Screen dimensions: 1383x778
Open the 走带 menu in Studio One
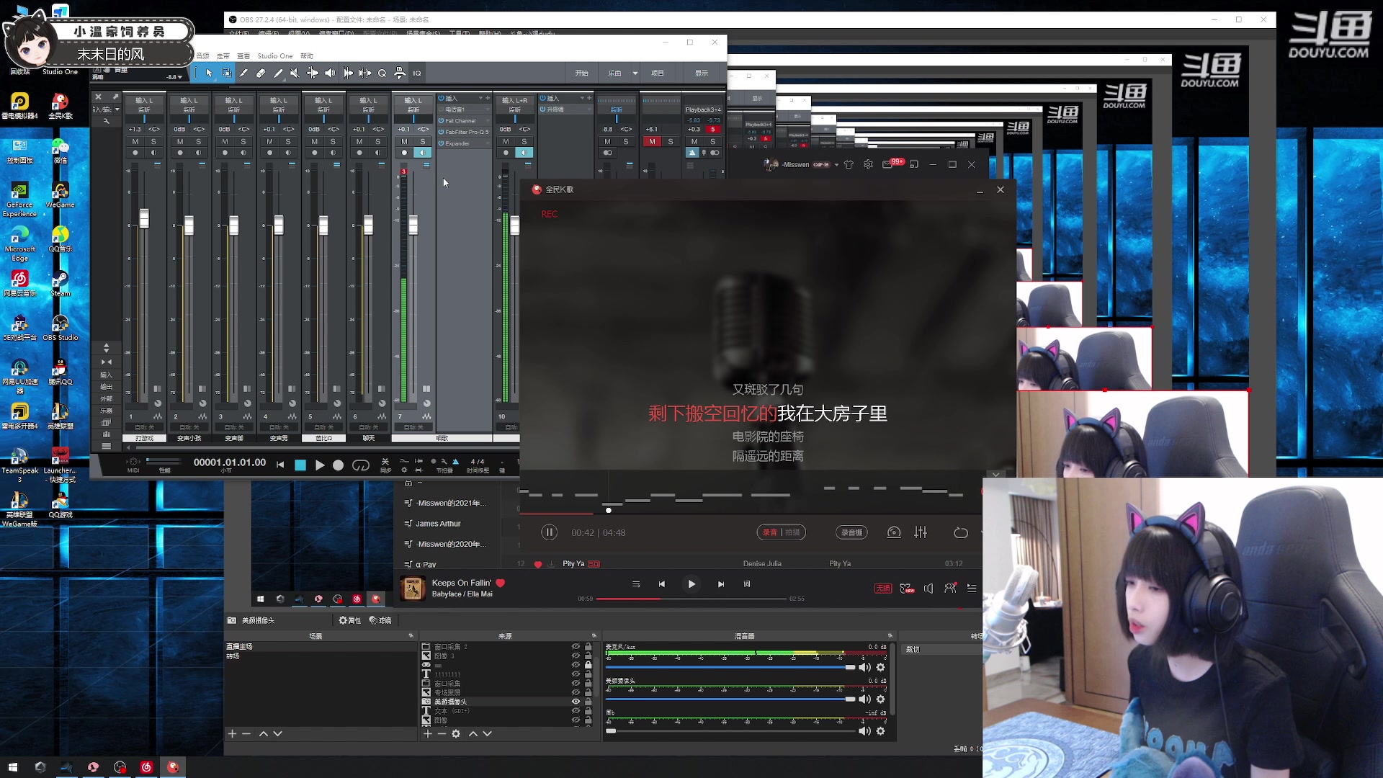tap(223, 55)
